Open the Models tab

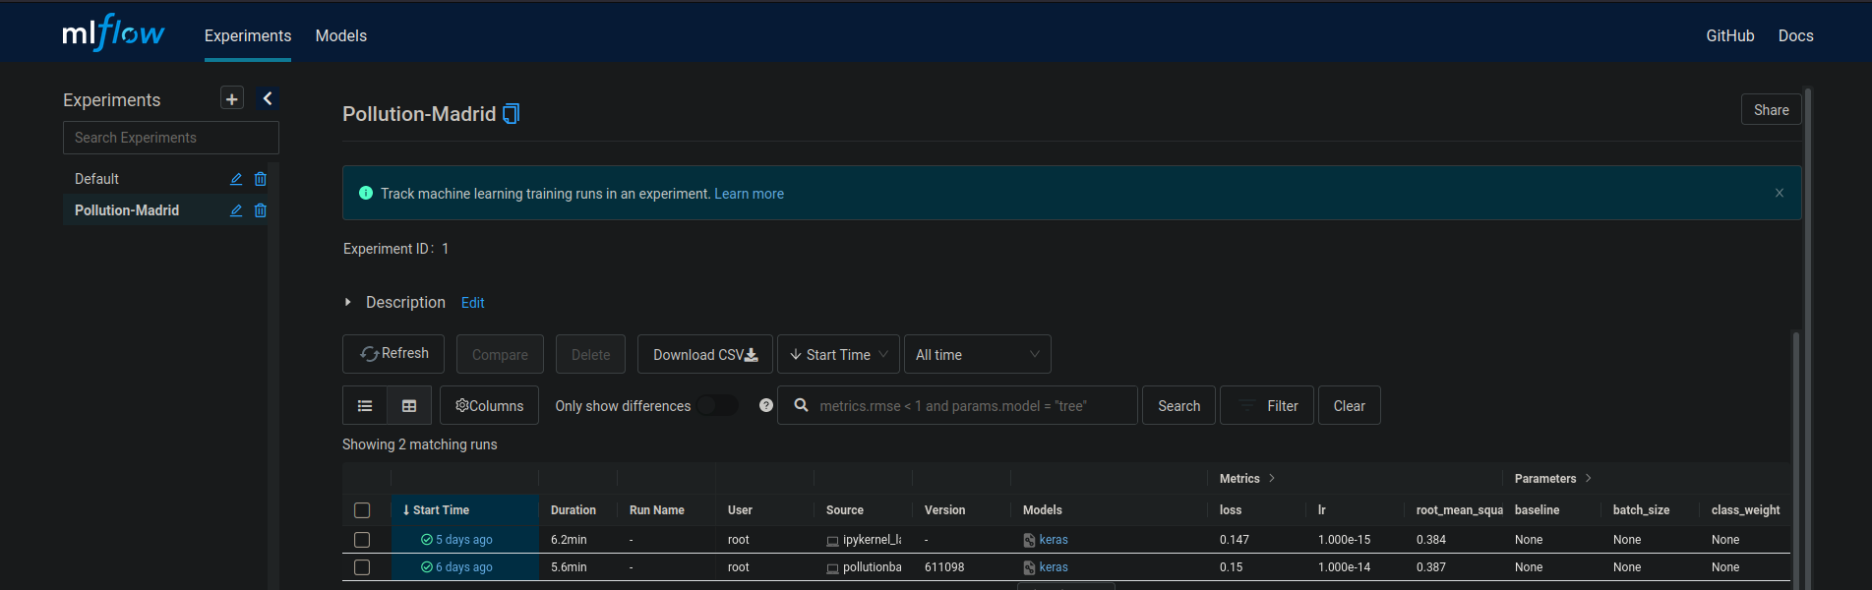341,35
